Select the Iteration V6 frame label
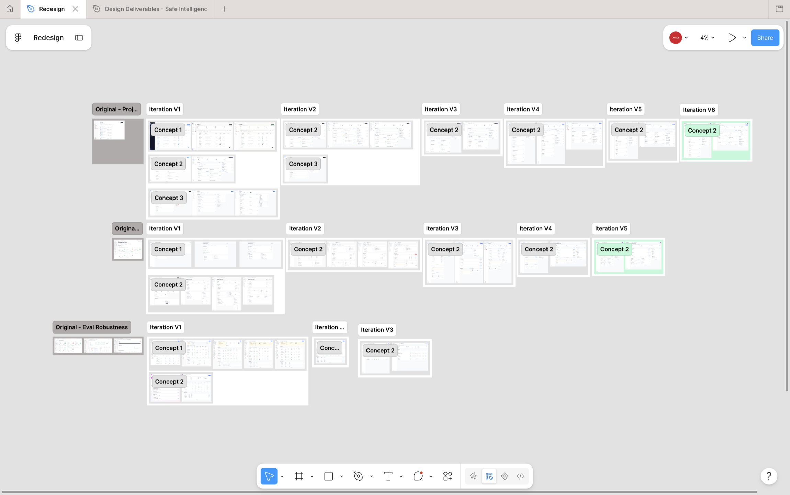The image size is (790, 495). pos(699,110)
